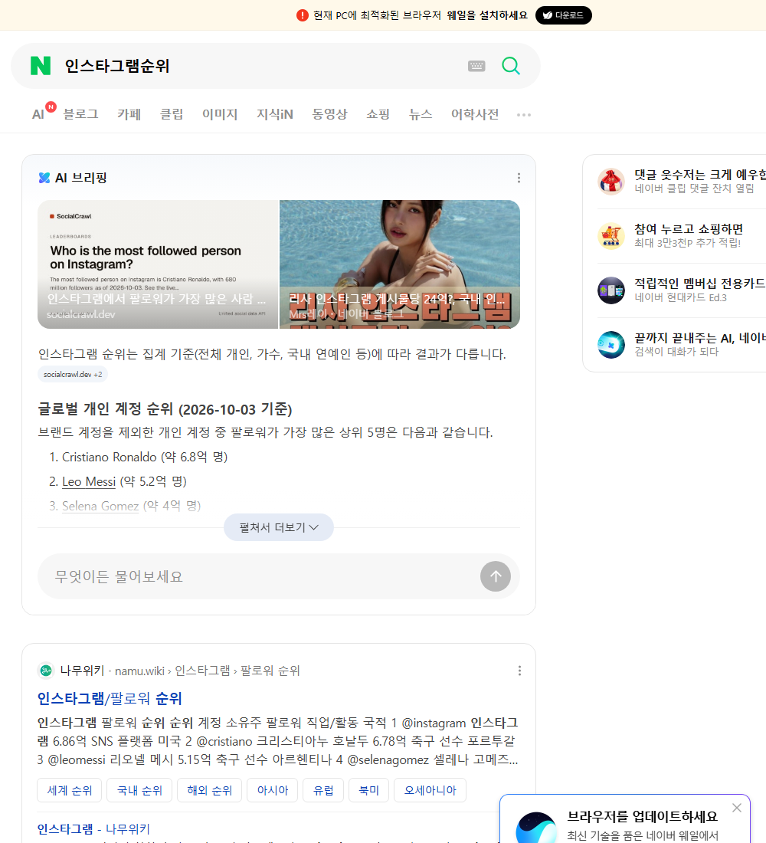This screenshot has height=843, width=766.
Task: Click the 웨일을 설치하세요 banner text
Action: pyautogui.click(x=487, y=15)
